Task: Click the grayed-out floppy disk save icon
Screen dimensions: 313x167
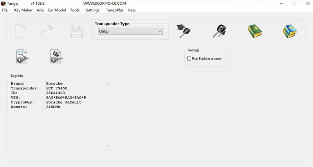Action: tap(77, 31)
